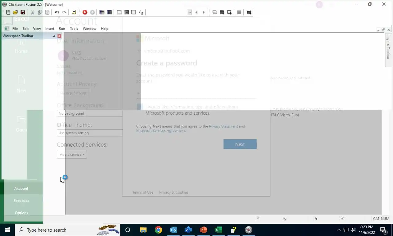This screenshot has width=393, height=236.
Task: Open the Edit menu
Action: click(x=25, y=29)
